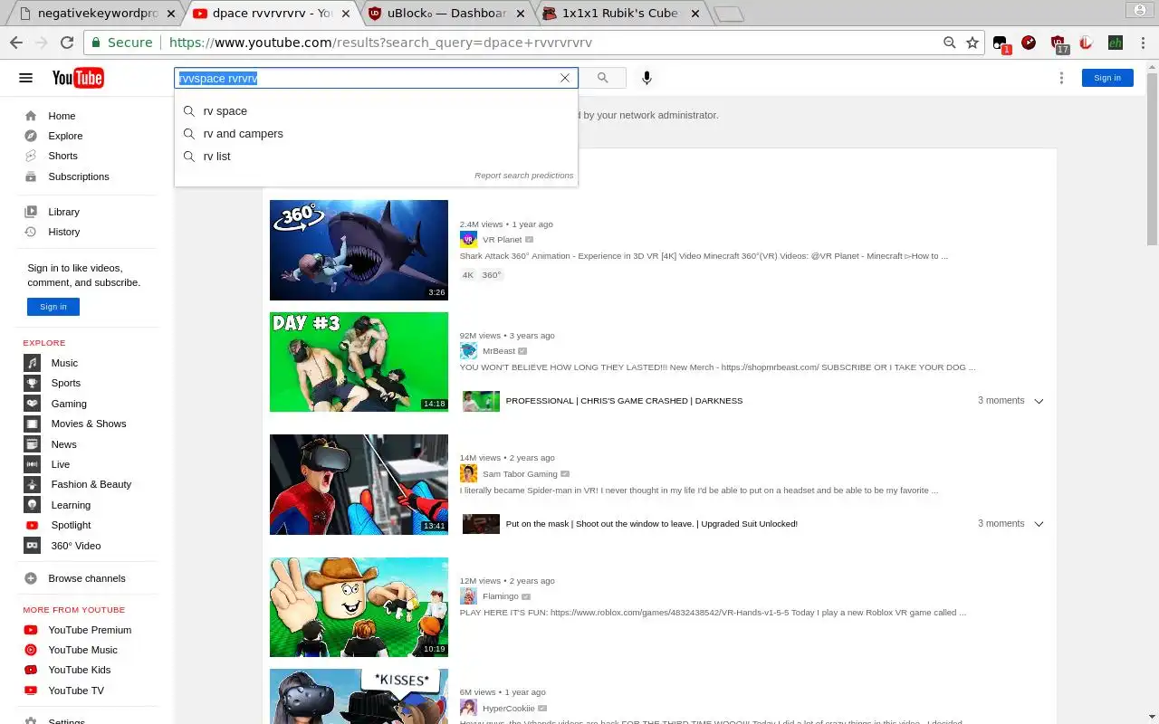Select the 'rv list' suggestion

coord(376,157)
